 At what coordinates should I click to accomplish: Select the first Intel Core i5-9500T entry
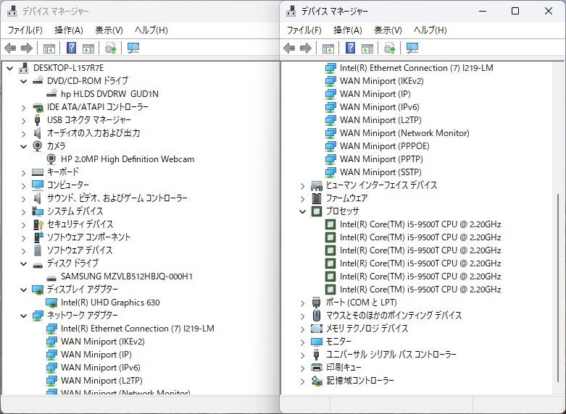tap(420, 224)
